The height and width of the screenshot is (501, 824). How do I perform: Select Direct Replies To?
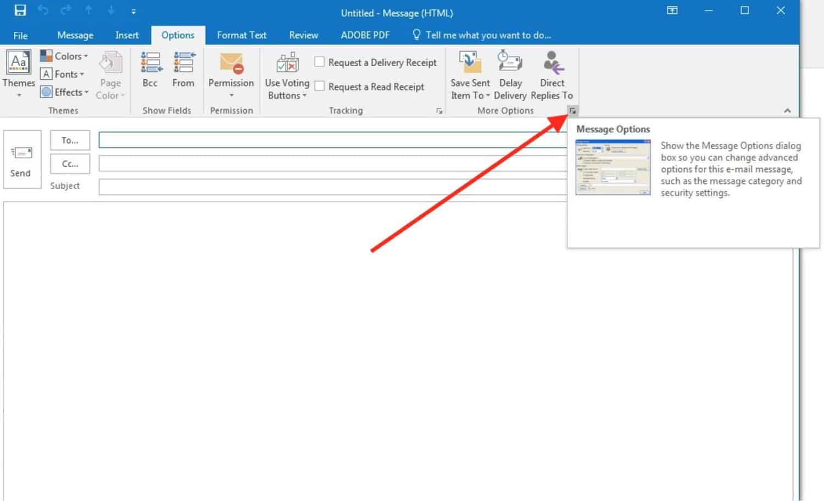pyautogui.click(x=552, y=71)
